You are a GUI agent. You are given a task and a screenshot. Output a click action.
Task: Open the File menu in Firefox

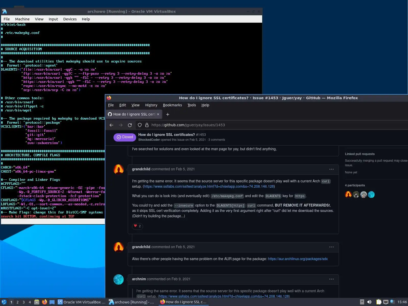111,105
